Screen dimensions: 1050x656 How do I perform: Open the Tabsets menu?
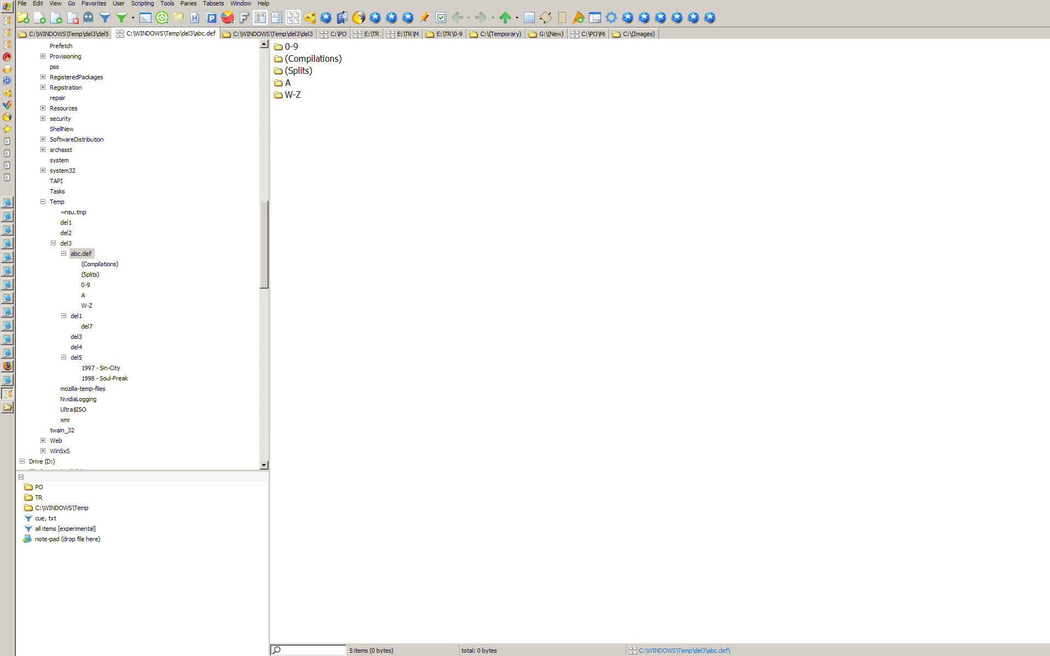[213, 3]
